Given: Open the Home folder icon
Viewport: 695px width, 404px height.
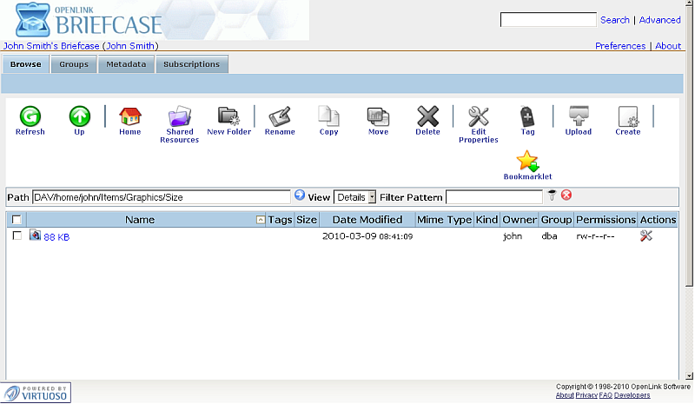Looking at the screenshot, I should point(129,116).
